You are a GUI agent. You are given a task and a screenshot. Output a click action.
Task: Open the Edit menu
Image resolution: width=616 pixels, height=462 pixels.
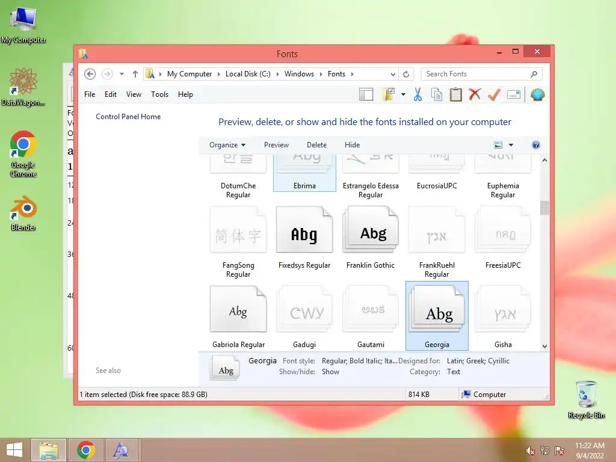[x=111, y=94]
